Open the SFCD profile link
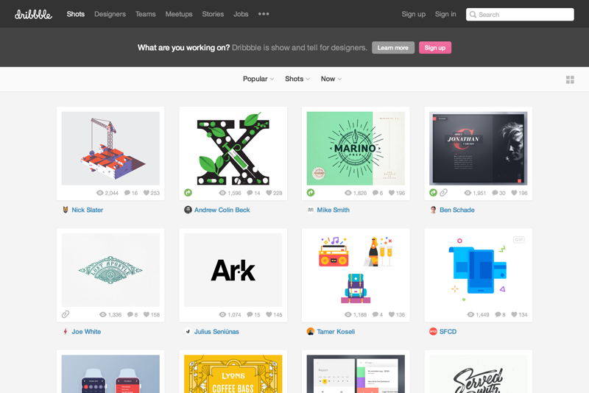Screen dimensions: 589x393 (448, 331)
